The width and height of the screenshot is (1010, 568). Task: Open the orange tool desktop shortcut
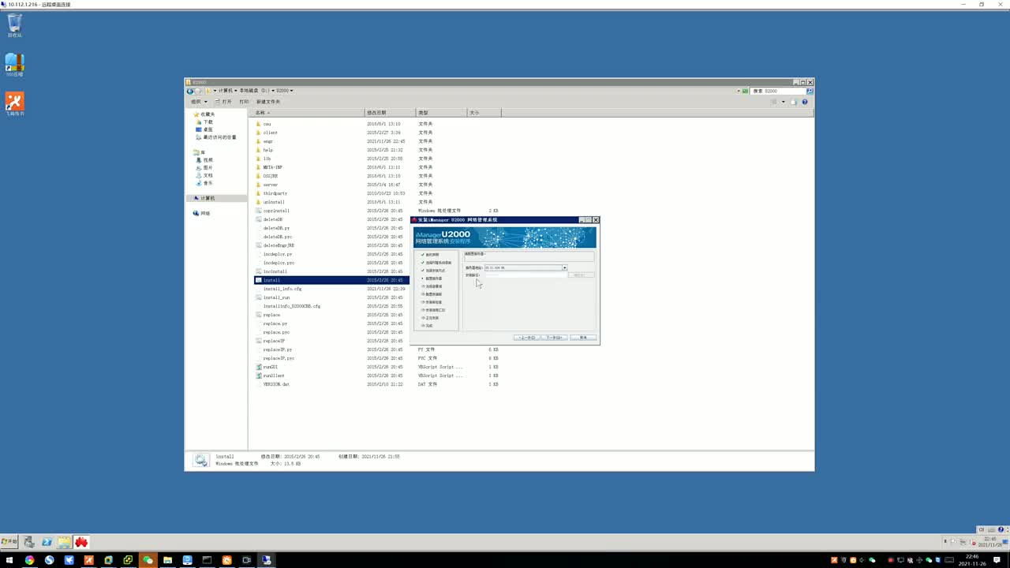14,104
